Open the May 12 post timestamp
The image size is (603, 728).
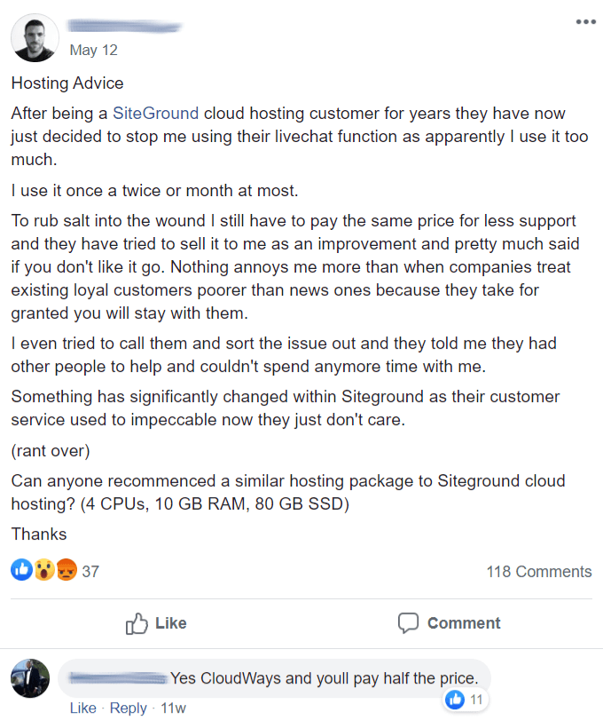(x=93, y=50)
